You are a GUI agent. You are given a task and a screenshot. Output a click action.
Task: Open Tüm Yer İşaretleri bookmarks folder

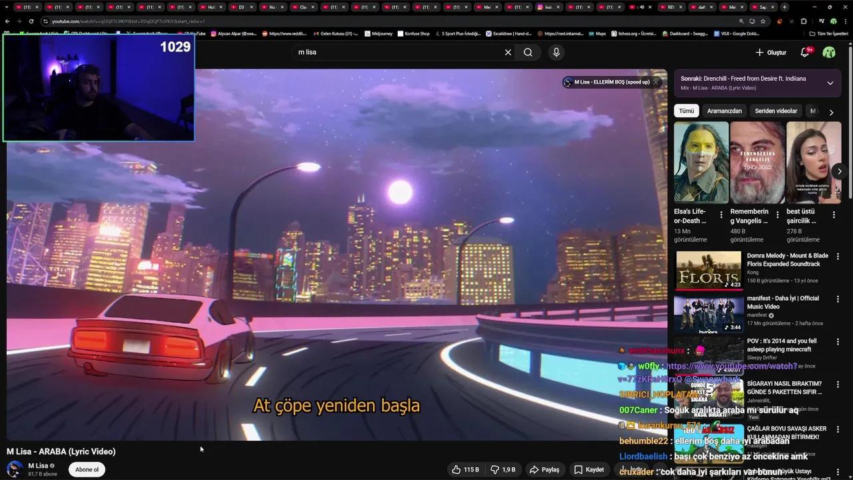pos(829,33)
